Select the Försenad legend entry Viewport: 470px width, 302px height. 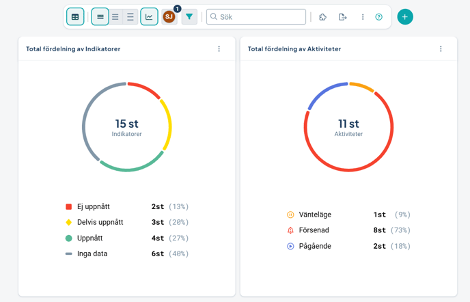pos(314,230)
